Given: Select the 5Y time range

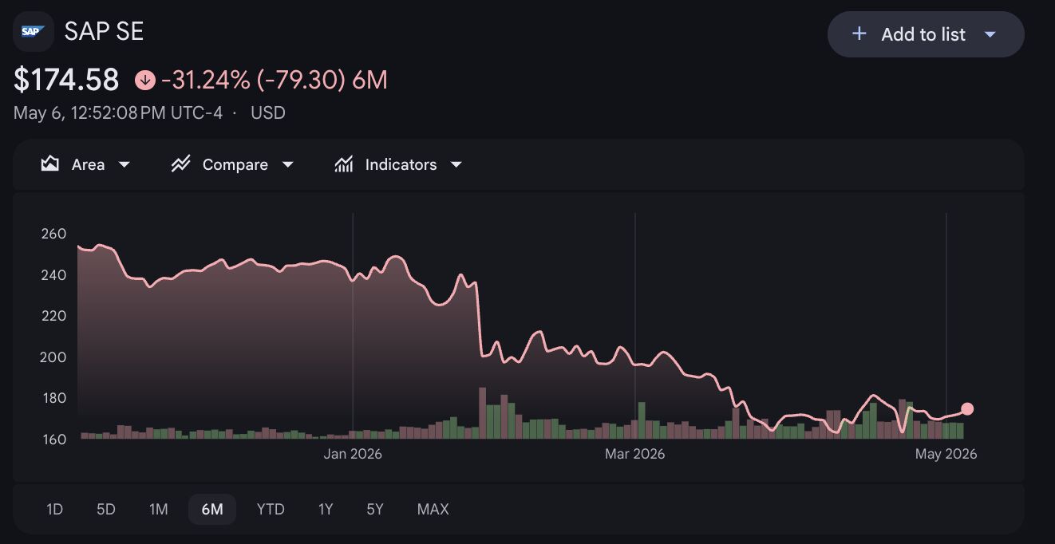Looking at the screenshot, I should 375,509.
